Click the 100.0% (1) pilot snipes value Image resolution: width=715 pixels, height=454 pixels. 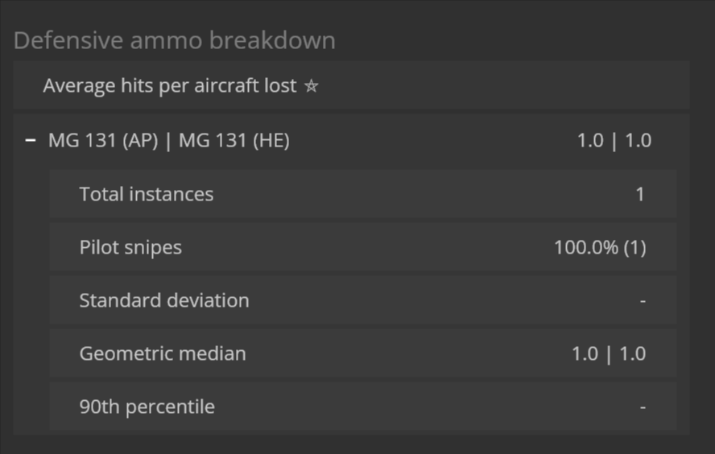coord(600,247)
